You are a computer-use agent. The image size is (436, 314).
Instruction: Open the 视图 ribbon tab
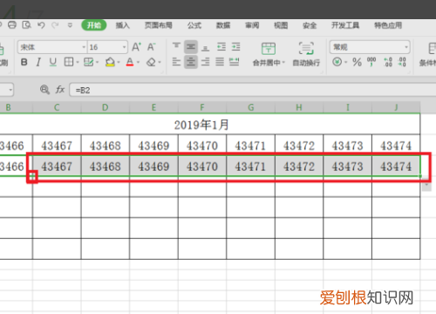281,25
